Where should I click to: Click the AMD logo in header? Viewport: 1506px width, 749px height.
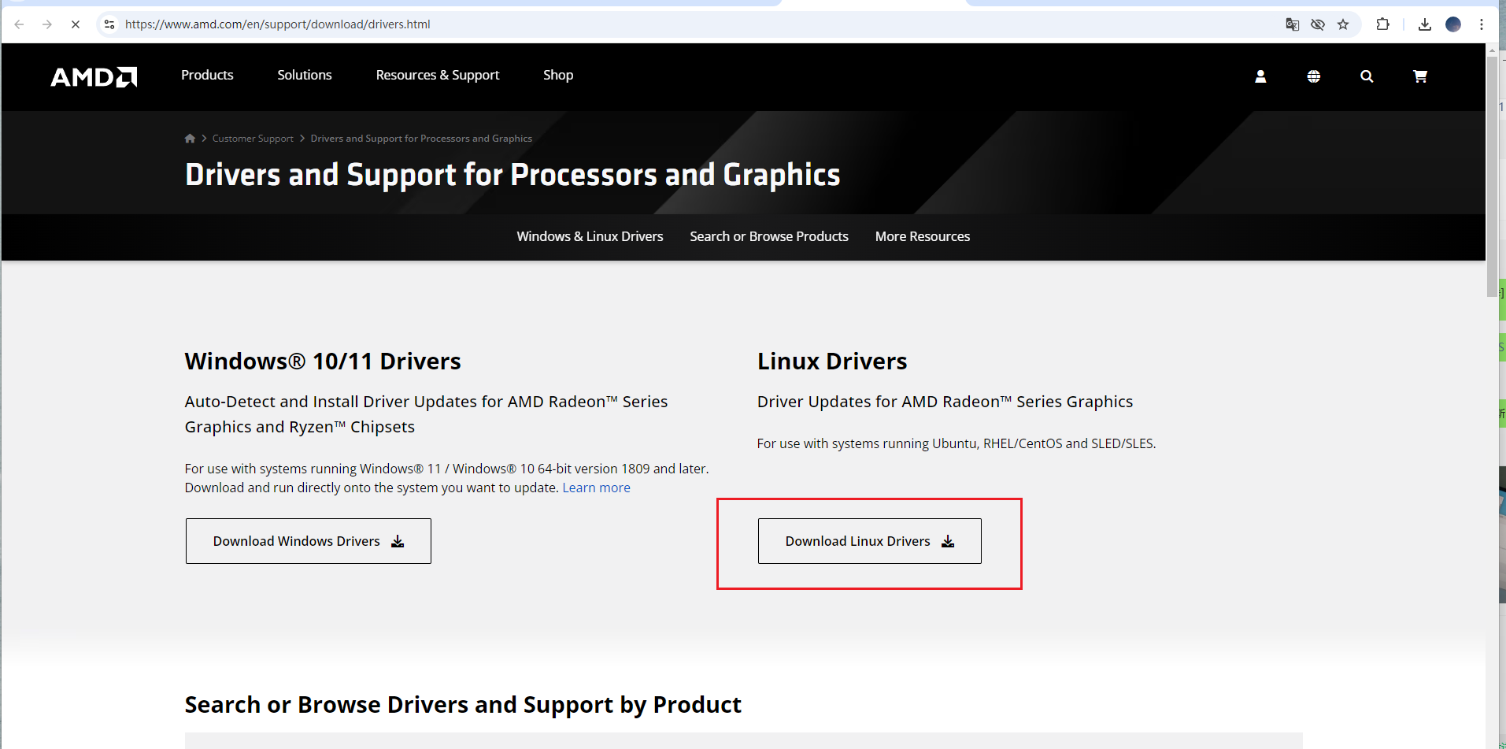[94, 76]
